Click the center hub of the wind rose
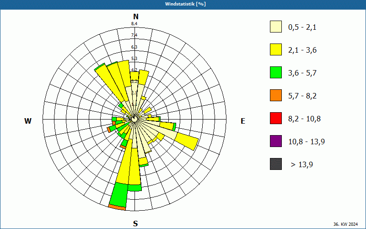This screenshot has width=366, height=229. click(x=135, y=119)
